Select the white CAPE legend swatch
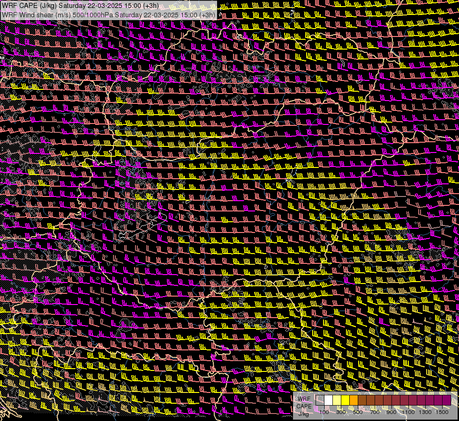Viewport: 459px width, 421px height. click(329, 400)
